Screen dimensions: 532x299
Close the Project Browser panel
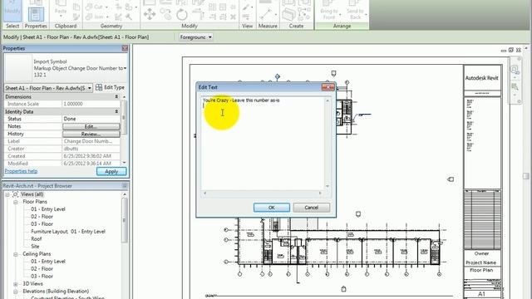(x=125, y=186)
